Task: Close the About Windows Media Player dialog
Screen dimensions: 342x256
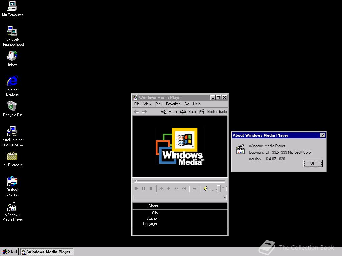Action: (322, 135)
